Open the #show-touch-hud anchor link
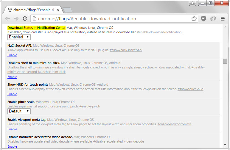The height and width of the screenshot is (150, 230). pyautogui.click(x=190, y=89)
